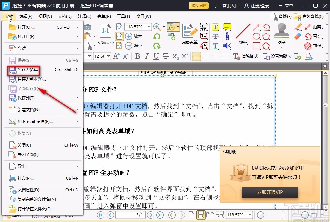The width and height of the screenshot is (330, 222).
Task: Attach a file with the paperclip tool
Action: coord(227,36)
